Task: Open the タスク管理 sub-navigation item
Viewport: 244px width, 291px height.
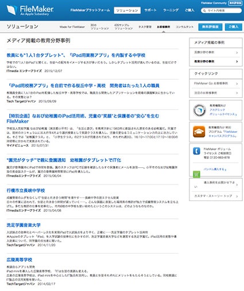Action: [x=145, y=27]
